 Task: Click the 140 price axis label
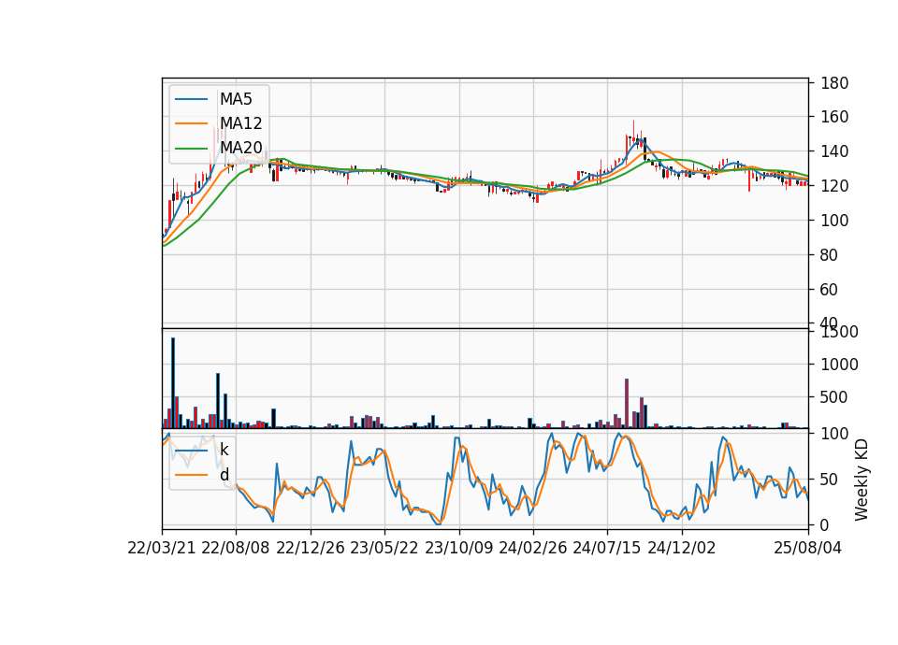(x=834, y=151)
